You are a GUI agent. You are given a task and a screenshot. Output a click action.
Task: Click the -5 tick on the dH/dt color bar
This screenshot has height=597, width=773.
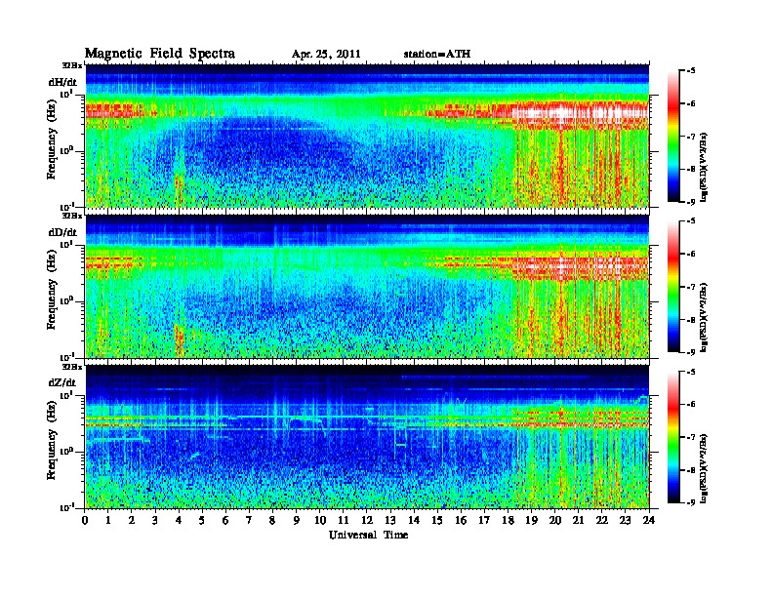coord(691,71)
